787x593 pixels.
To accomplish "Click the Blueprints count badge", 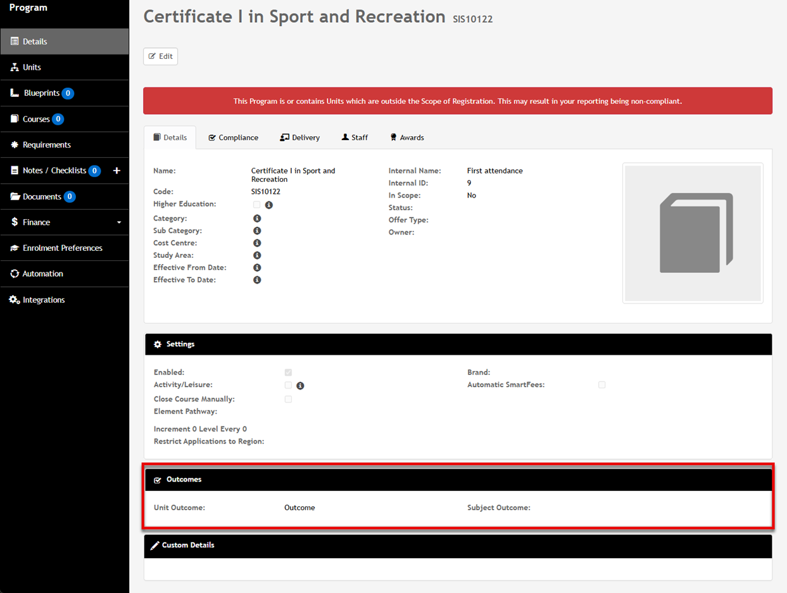I will [x=68, y=93].
